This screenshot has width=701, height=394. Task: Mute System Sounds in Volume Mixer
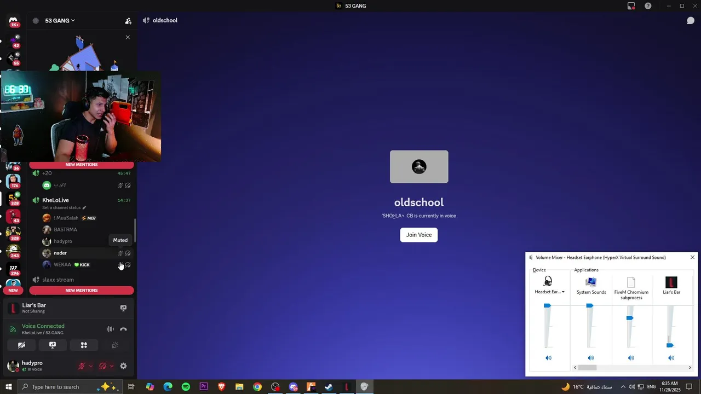click(x=591, y=358)
